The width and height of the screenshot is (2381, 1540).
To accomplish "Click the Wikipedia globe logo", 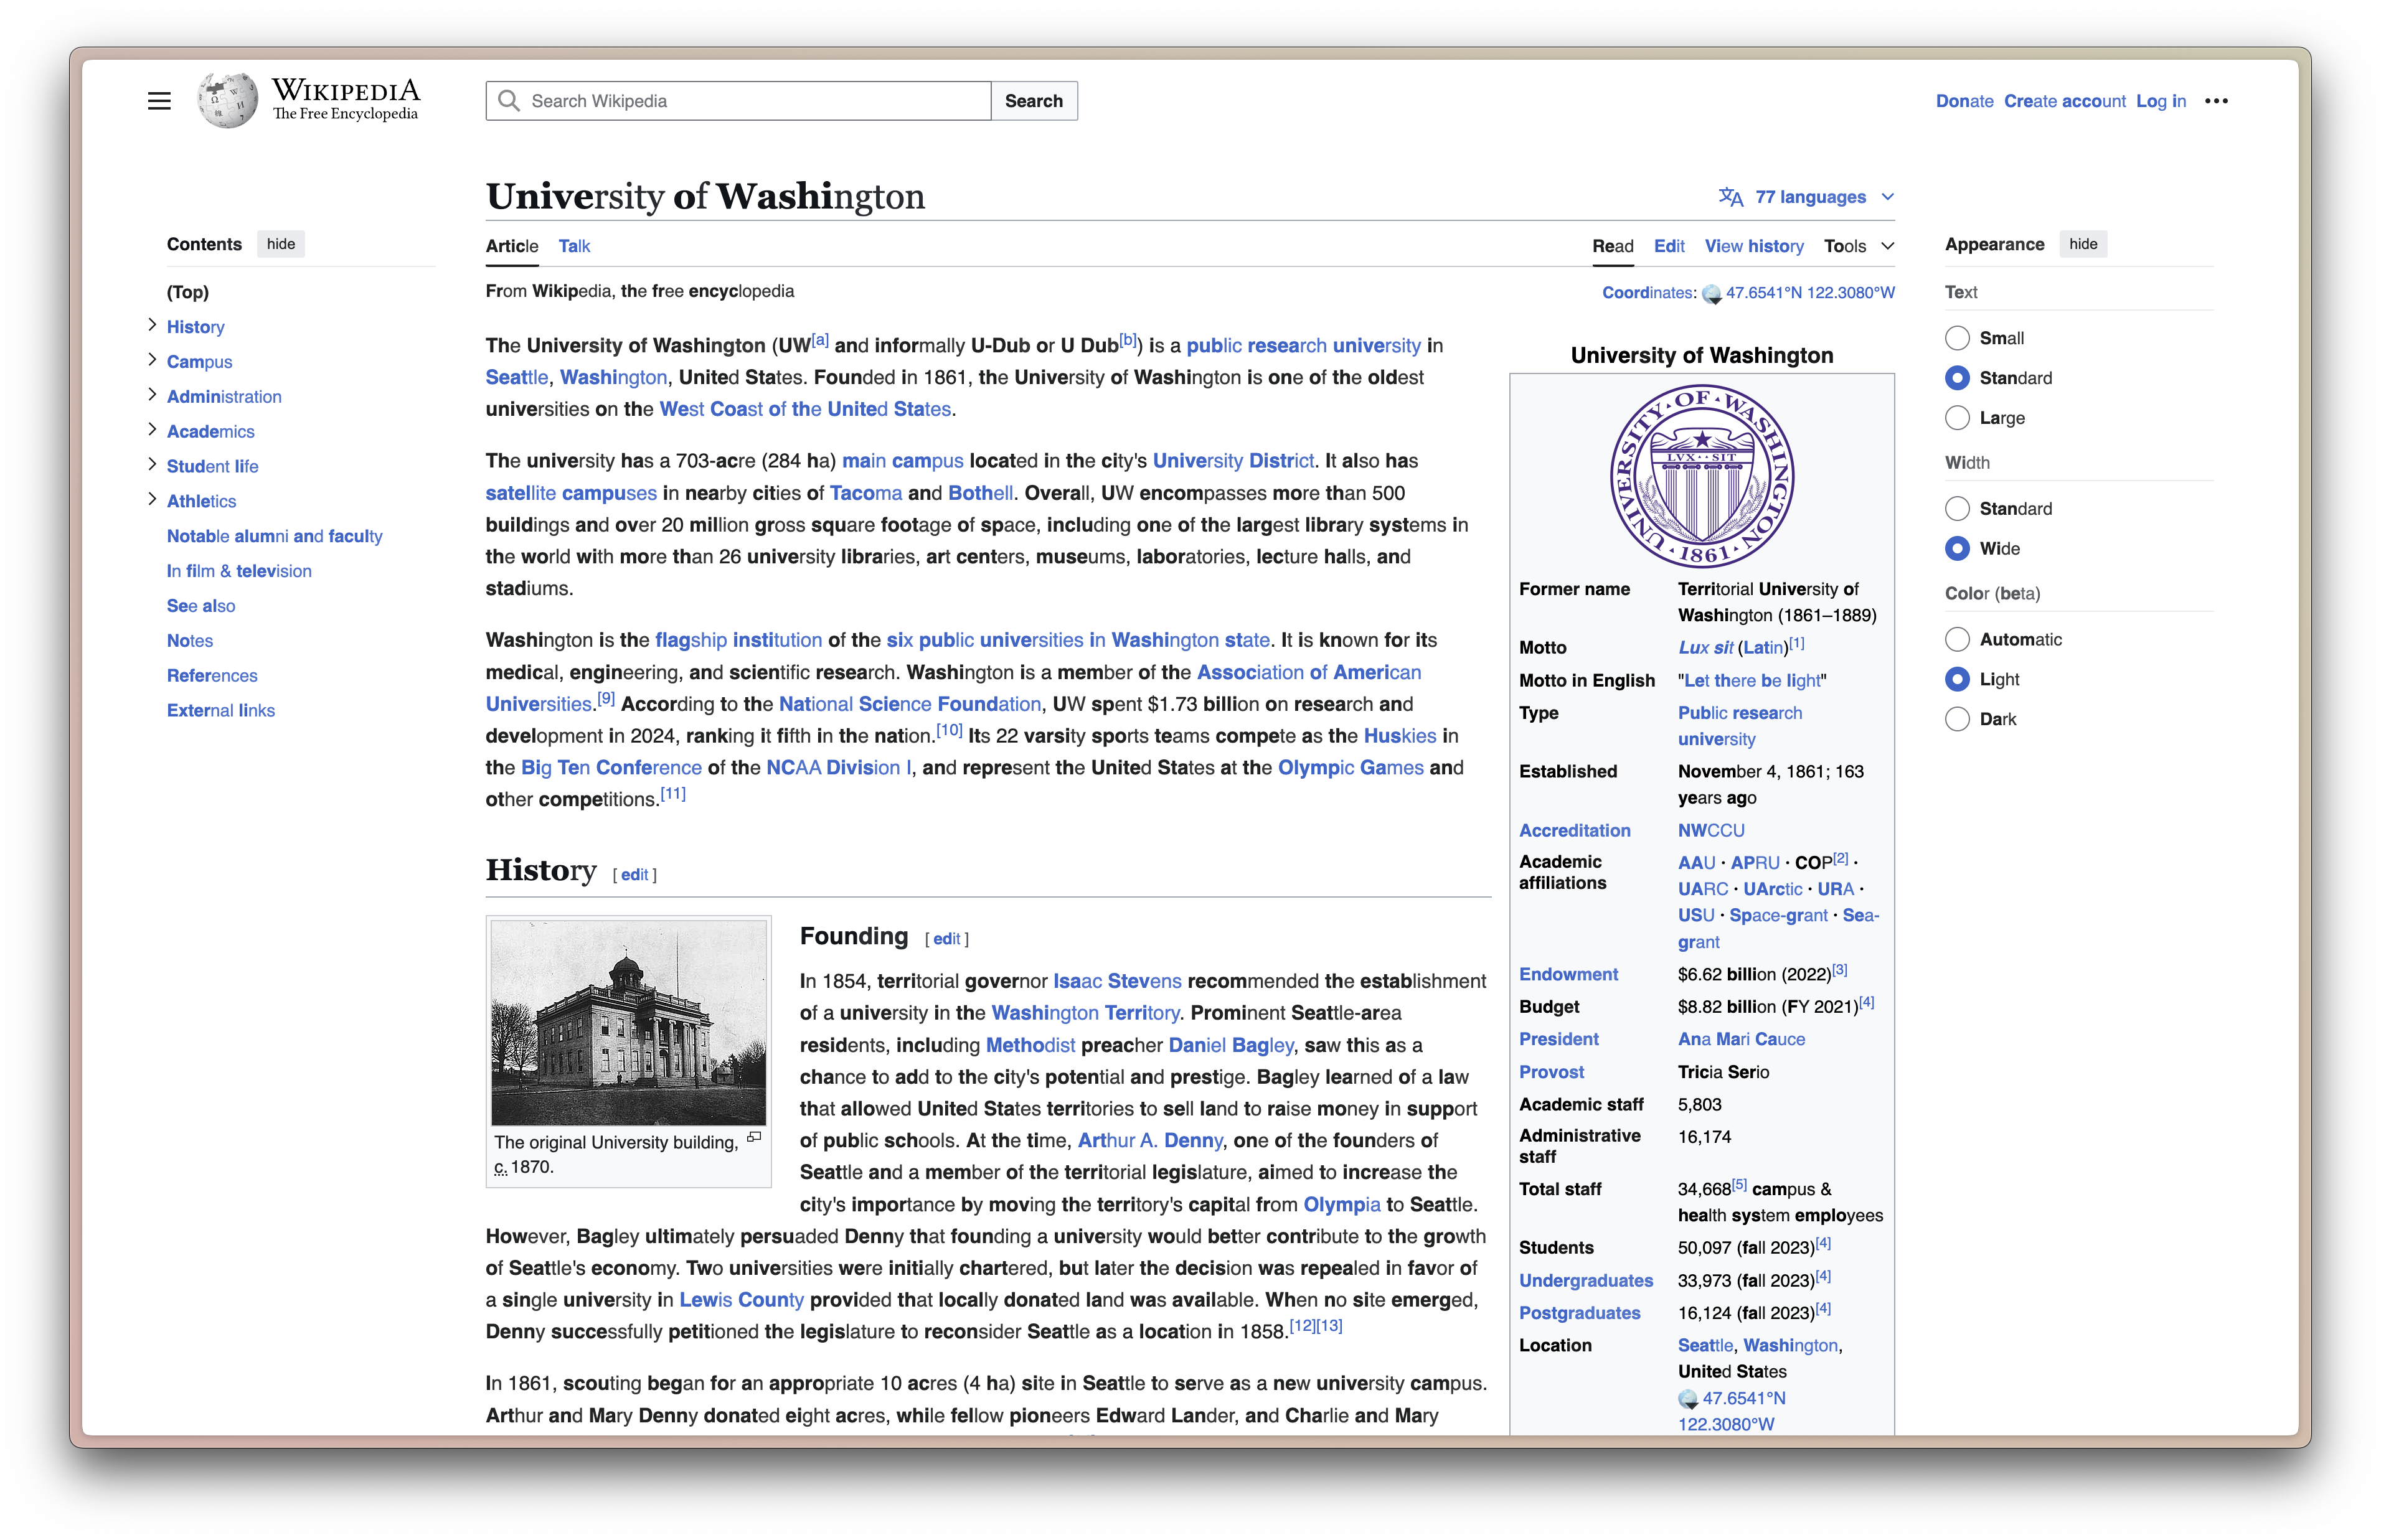I will click(x=227, y=101).
